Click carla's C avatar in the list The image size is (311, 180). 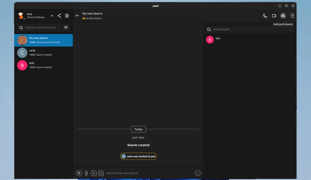click(x=22, y=53)
